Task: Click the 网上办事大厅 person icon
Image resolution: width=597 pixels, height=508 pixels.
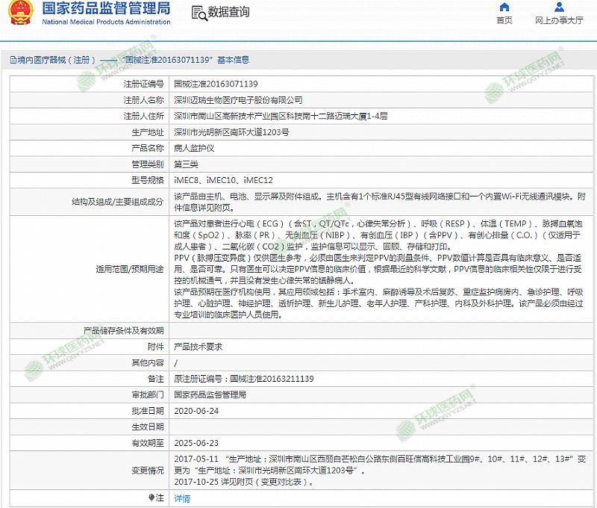Action: [x=559, y=7]
